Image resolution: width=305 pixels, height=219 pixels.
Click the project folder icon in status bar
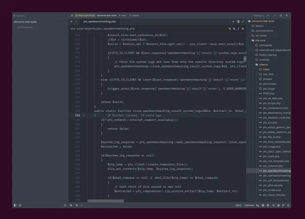tap(65, 205)
